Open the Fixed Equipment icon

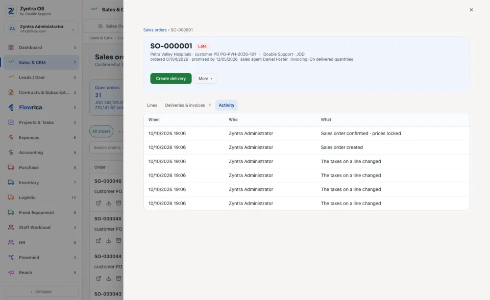(11, 212)
